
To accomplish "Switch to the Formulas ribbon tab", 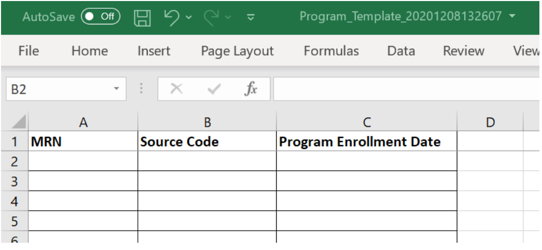I will pos(331,51).
